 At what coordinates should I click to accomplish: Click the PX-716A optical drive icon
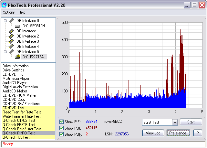pyautogui.click(x=17, y=57)
